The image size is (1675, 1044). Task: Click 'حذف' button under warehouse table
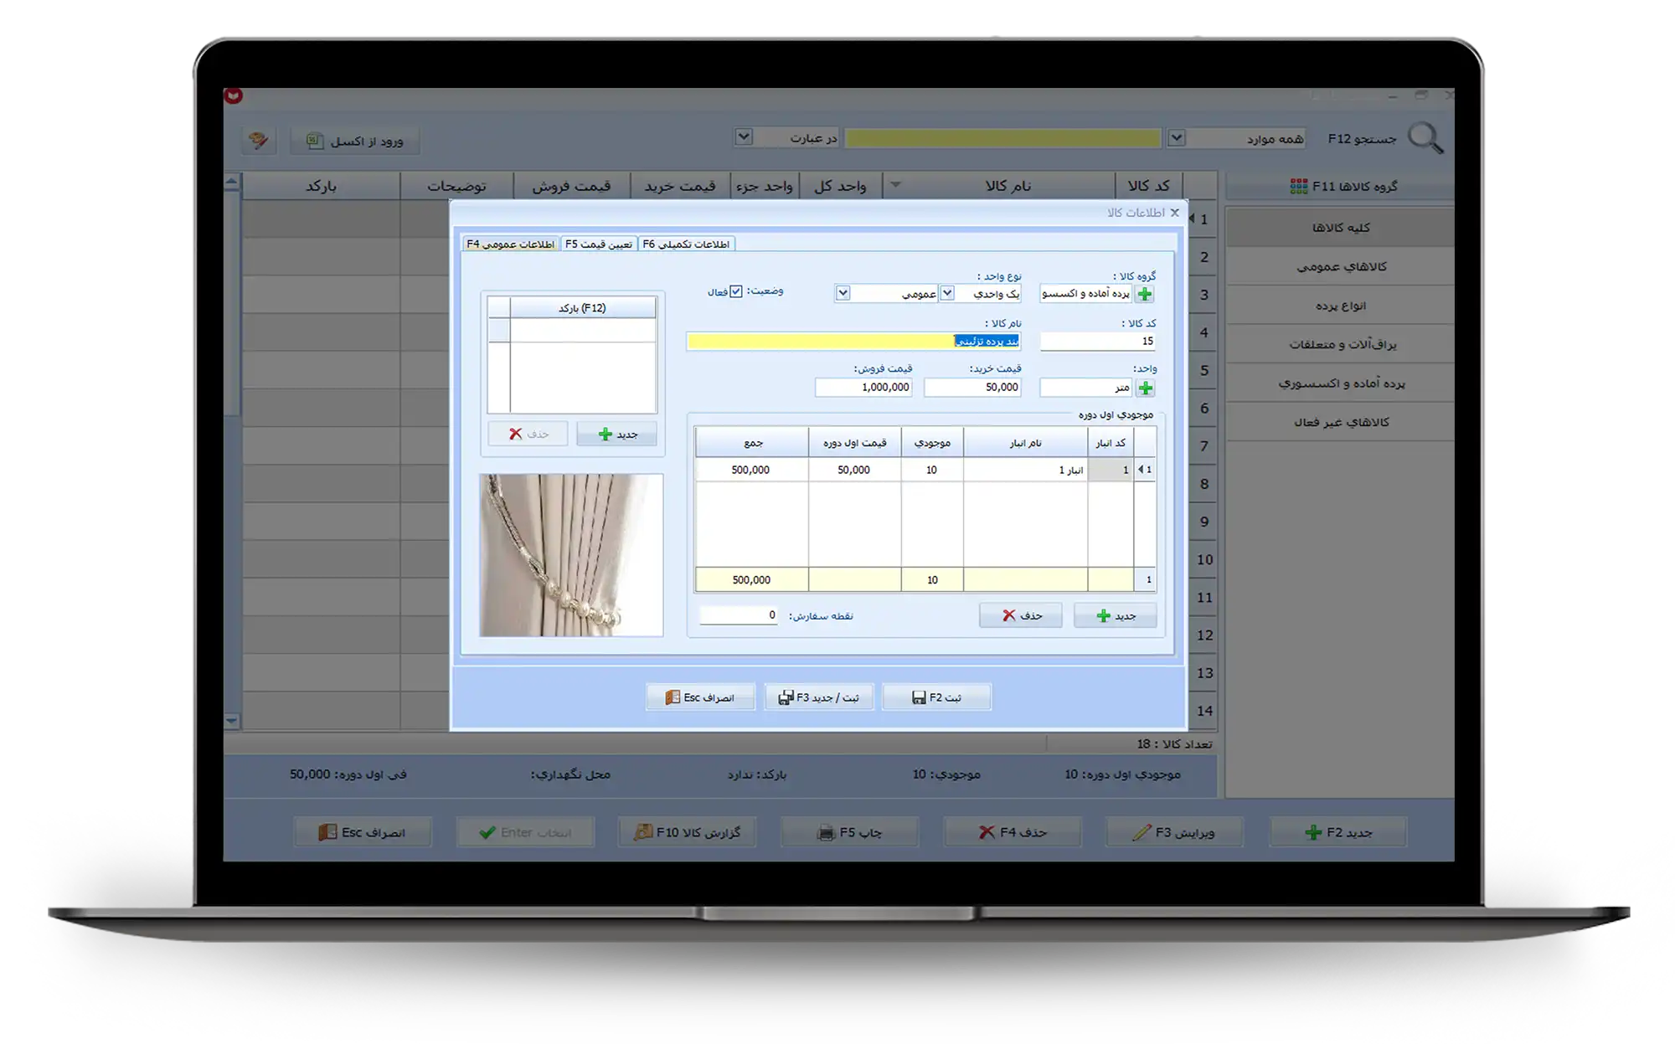point(1021,615)
